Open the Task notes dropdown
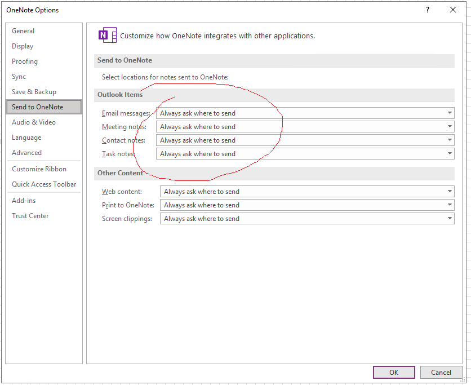This screenshot has width=471, height=385. coord(450,153)
